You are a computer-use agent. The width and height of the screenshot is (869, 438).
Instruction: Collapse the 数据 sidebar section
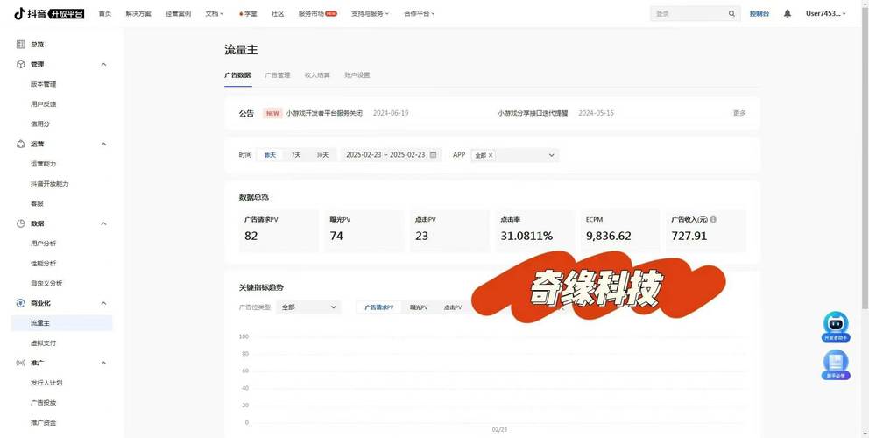pyautogui.click(x=103, y=223)
